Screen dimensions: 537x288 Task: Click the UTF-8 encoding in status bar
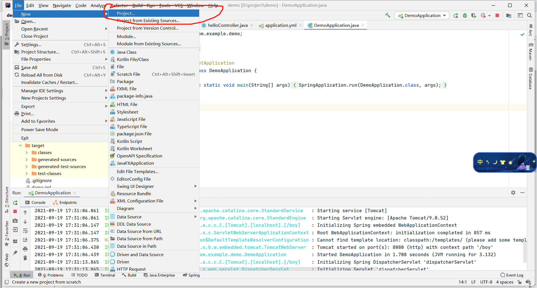486,282
